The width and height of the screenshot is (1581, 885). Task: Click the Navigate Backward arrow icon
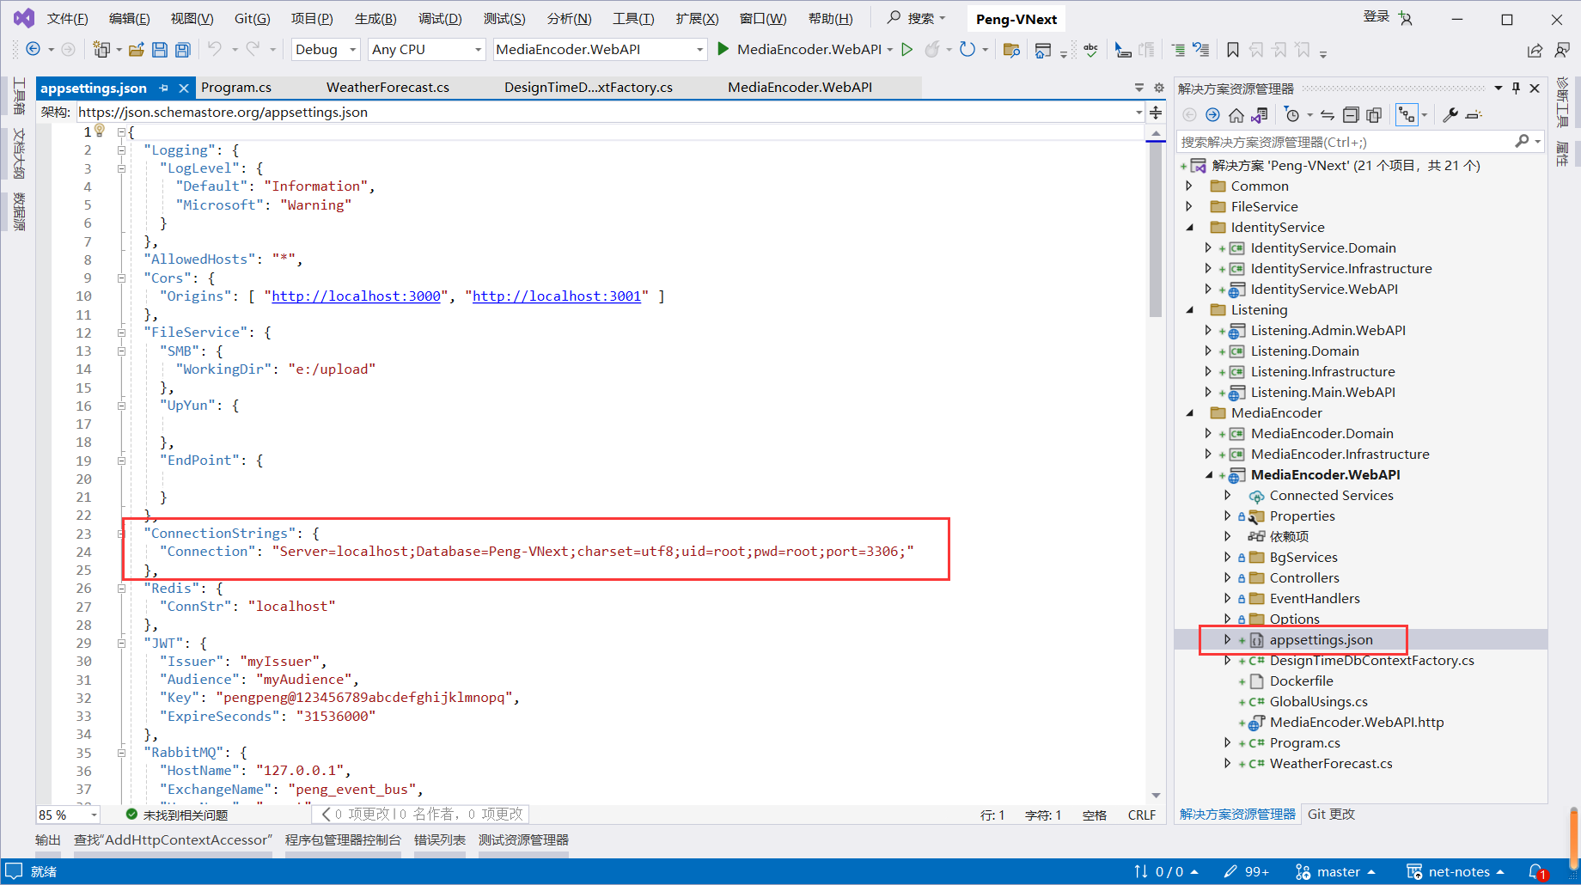pos(33,49)
